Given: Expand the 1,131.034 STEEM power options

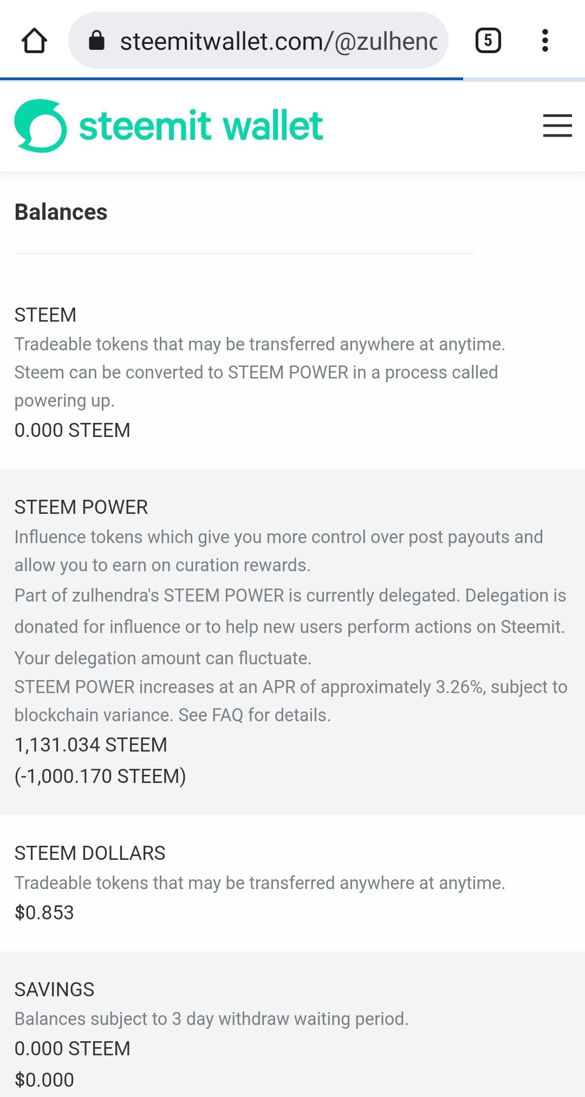Looking at the screenshot, I should pos(90,745).
